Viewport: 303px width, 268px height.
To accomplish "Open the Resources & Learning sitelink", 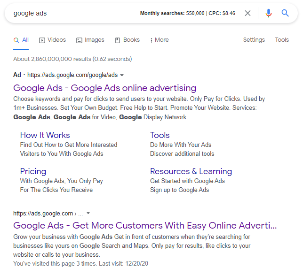I will 191,171.
